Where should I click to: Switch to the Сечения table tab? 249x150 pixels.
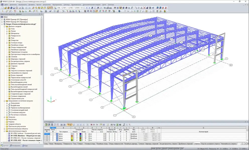(x=141, y=144)
